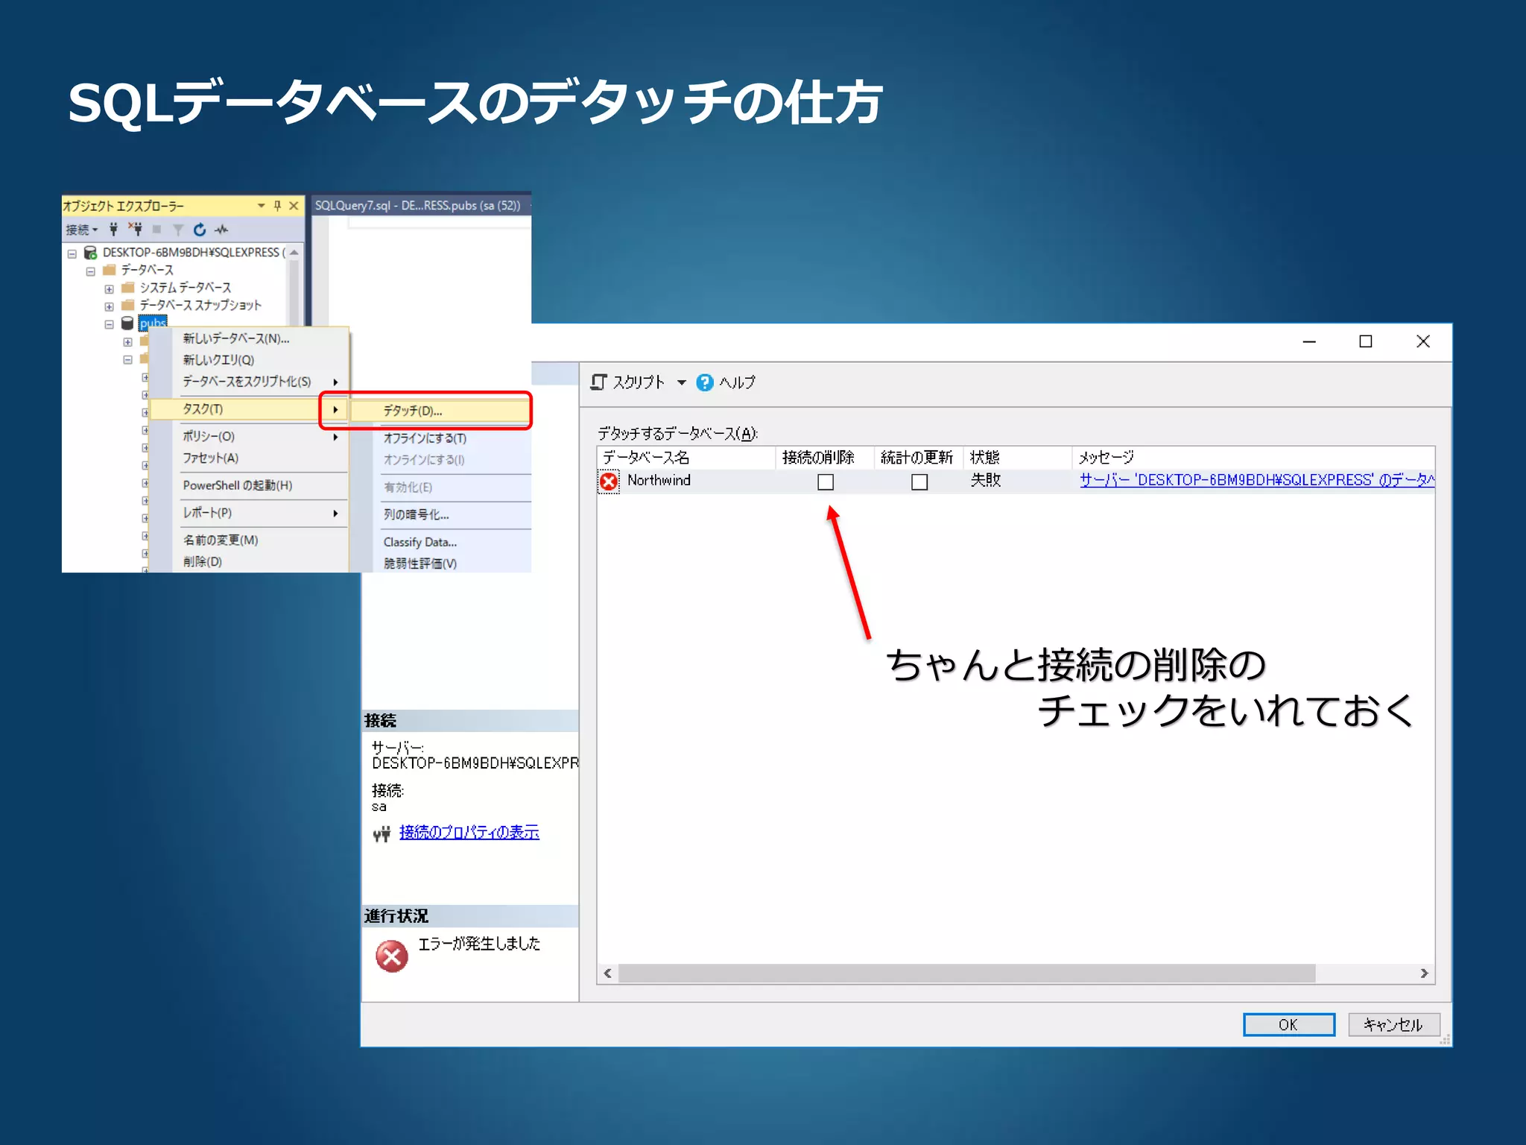Click the ヘルプ button label
This screenshot has width=1526, height=1145.
[737, 382]
